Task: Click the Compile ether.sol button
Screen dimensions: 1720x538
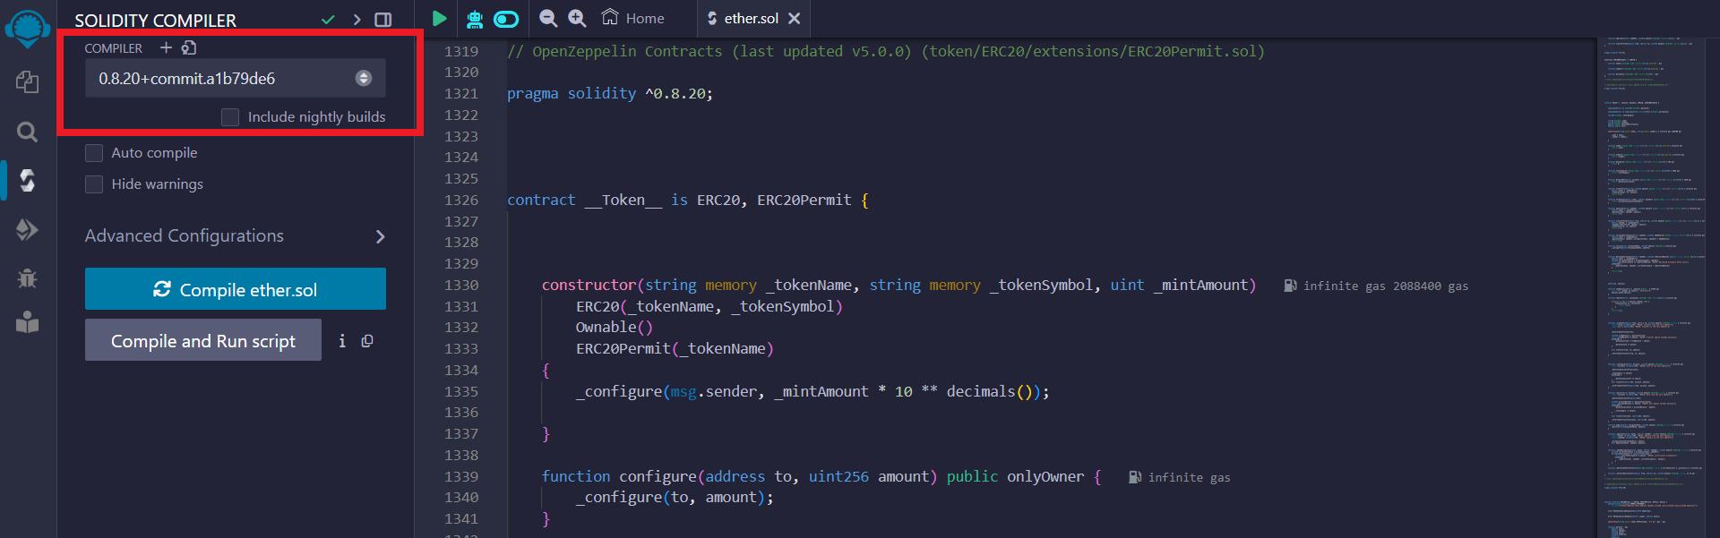Action: [236, 289]
